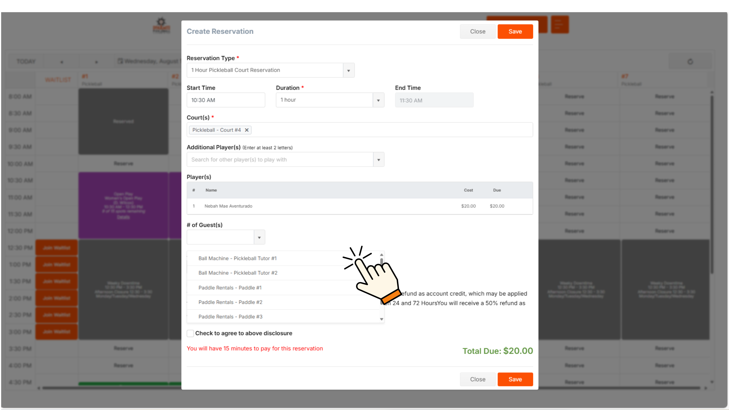
Task: Check agree to above disclosure box
Action: [x=190, y=333]
